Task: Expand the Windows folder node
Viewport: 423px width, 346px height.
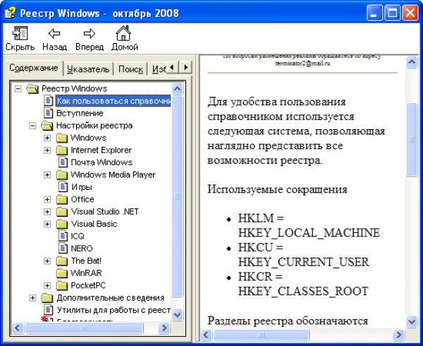Action: (47, 138)
